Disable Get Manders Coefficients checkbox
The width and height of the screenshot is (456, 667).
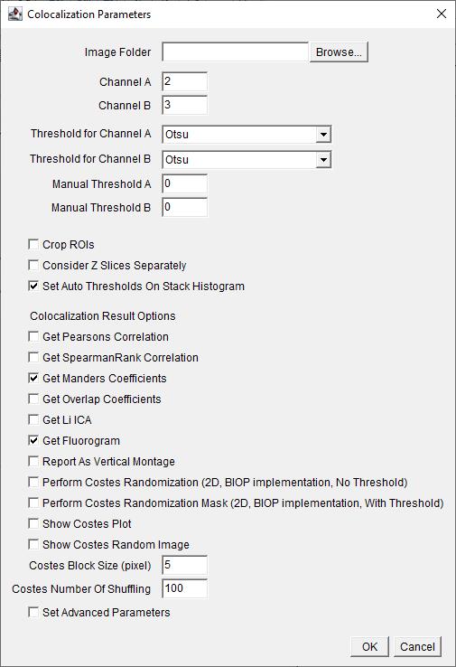[x=33, y=378]
